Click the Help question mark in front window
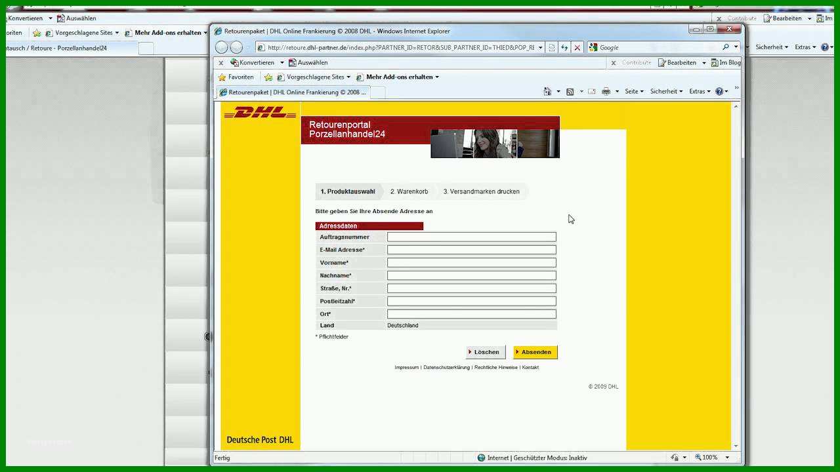Viewport: 840px width, 472px height. click(x=719, y=91)
